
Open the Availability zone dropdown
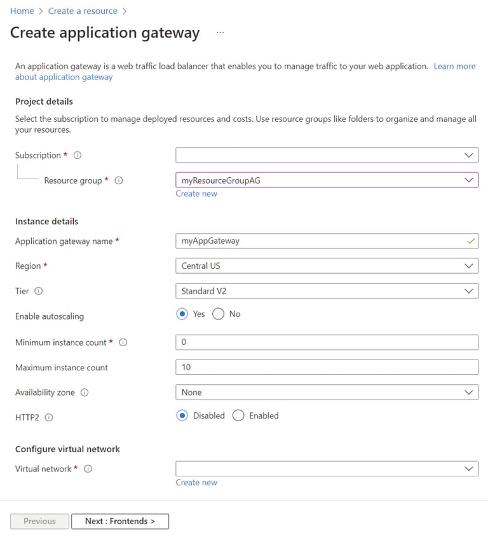point(470,392)
